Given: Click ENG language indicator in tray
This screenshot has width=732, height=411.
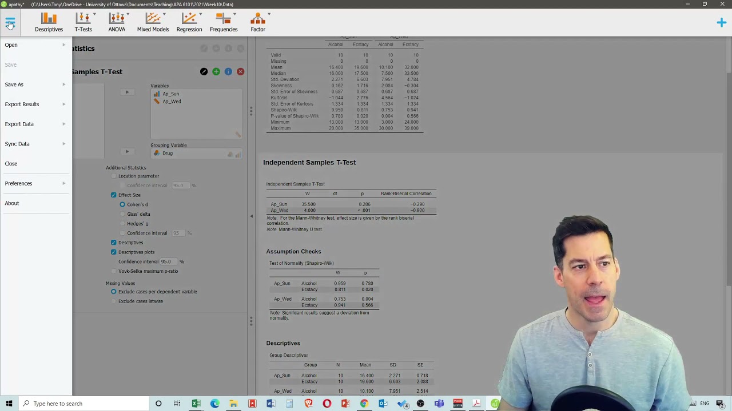Looking at the screenshot, I should click(705, 404).
